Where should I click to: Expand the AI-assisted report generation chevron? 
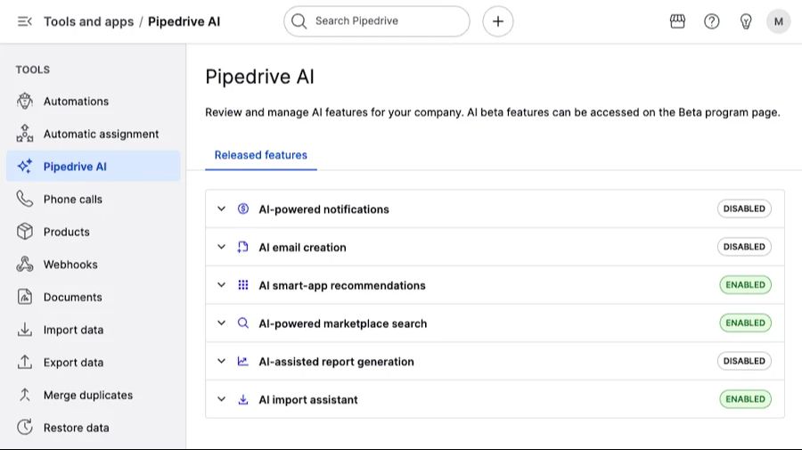(x=222, y=362)
